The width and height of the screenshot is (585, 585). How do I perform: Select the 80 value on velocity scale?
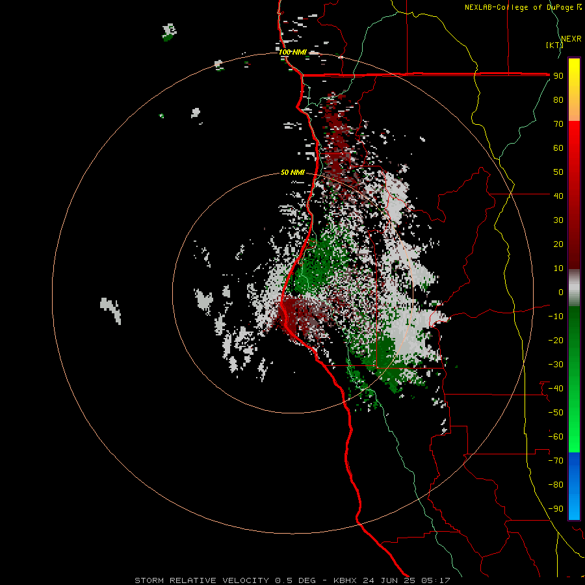point(558,100)
